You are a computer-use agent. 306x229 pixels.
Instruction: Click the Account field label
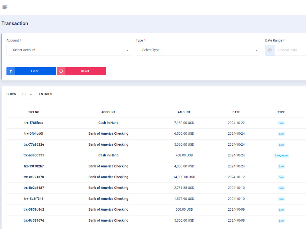coord(13,41)
